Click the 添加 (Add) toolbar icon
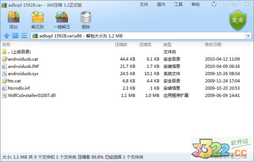 14,17
